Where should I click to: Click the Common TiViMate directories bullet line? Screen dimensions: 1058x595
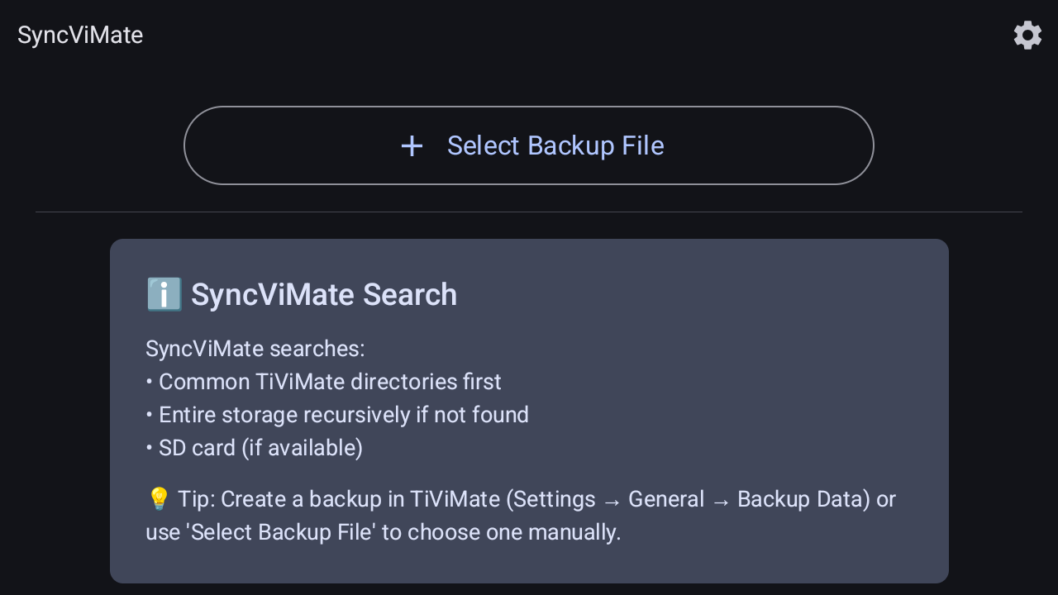325,381
